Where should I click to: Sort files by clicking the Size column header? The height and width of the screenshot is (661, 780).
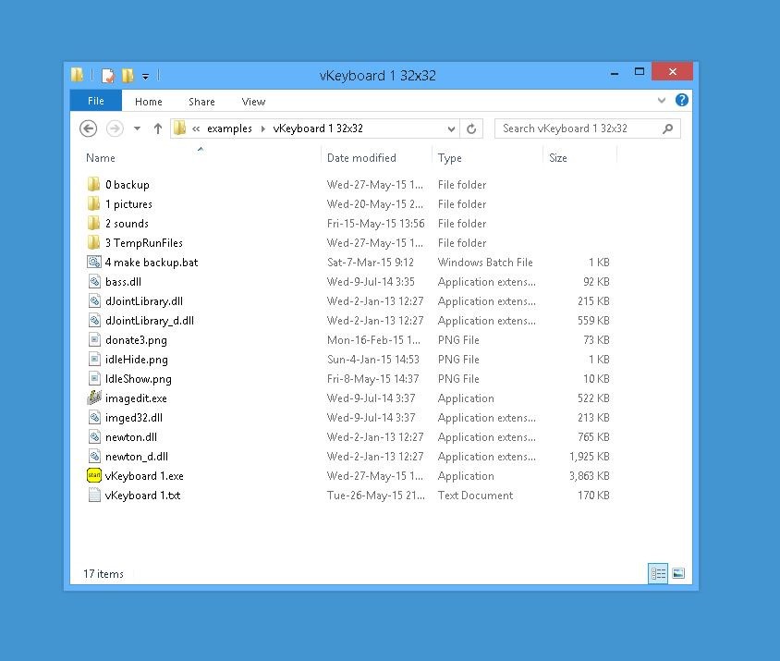click(x=558, y=157)
